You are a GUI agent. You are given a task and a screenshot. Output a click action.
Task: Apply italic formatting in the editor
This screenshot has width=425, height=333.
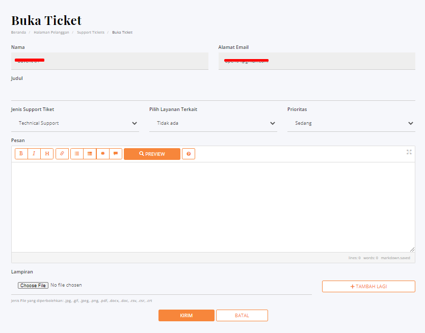click(x=34, y=154)
